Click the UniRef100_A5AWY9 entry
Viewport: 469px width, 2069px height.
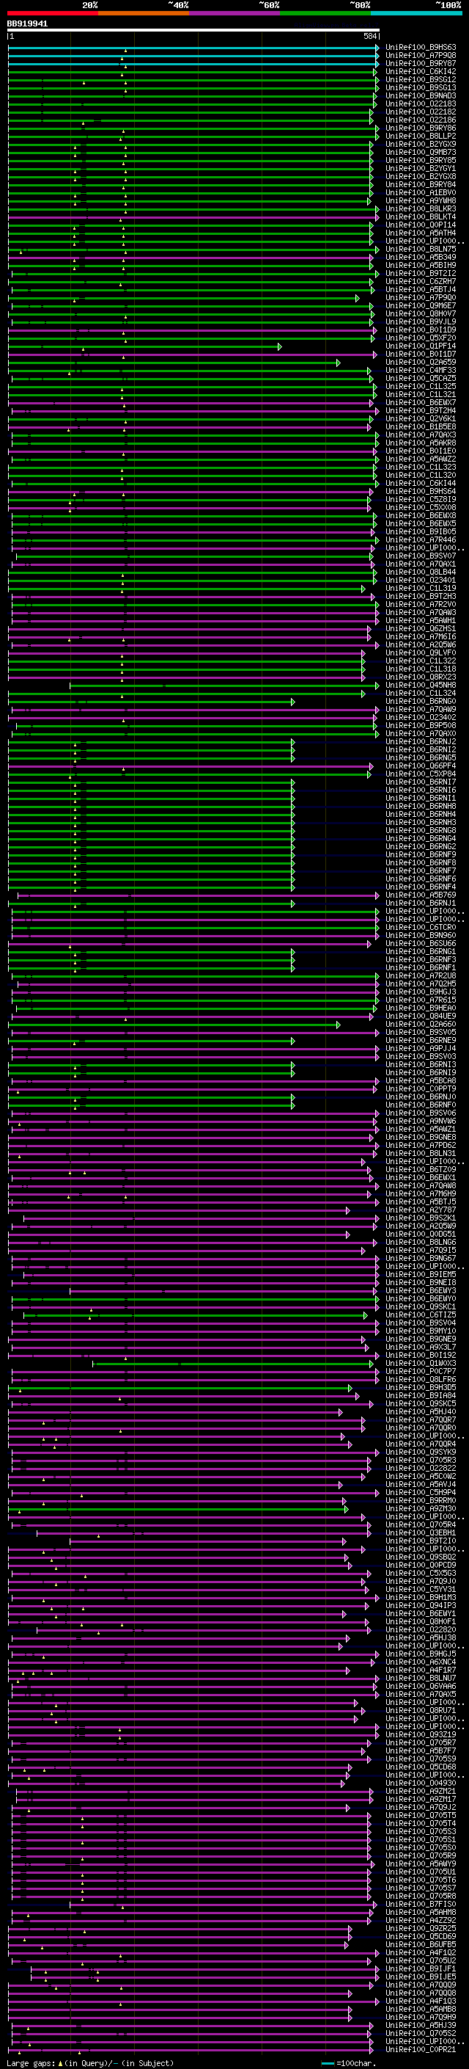tap(421, 1863)
